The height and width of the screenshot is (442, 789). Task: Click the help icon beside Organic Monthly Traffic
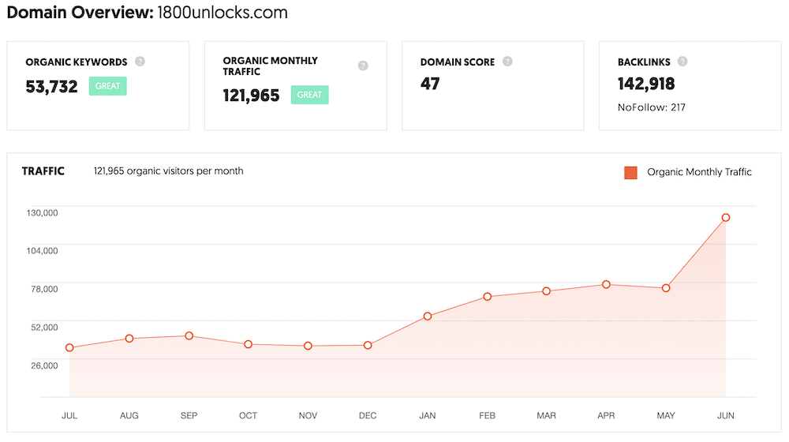tap(363, 66)
